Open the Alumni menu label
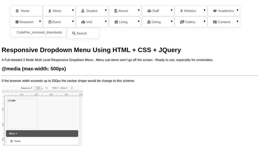The image size is (260, 146). pos(123,11)
